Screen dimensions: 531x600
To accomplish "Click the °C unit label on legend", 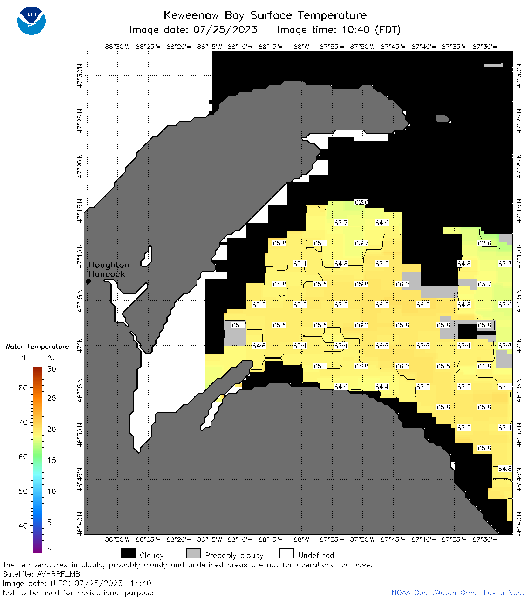I will (x=51, y=357).
